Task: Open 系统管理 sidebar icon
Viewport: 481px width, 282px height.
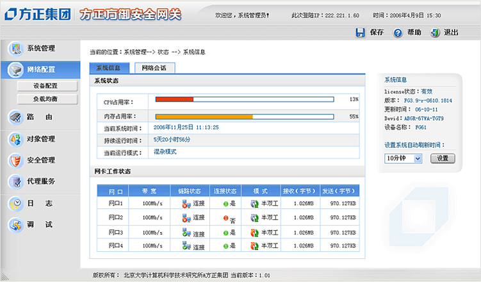Action: click(x=15, y=49)
